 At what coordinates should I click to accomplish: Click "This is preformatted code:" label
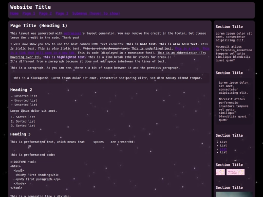(x=33, y=155)
